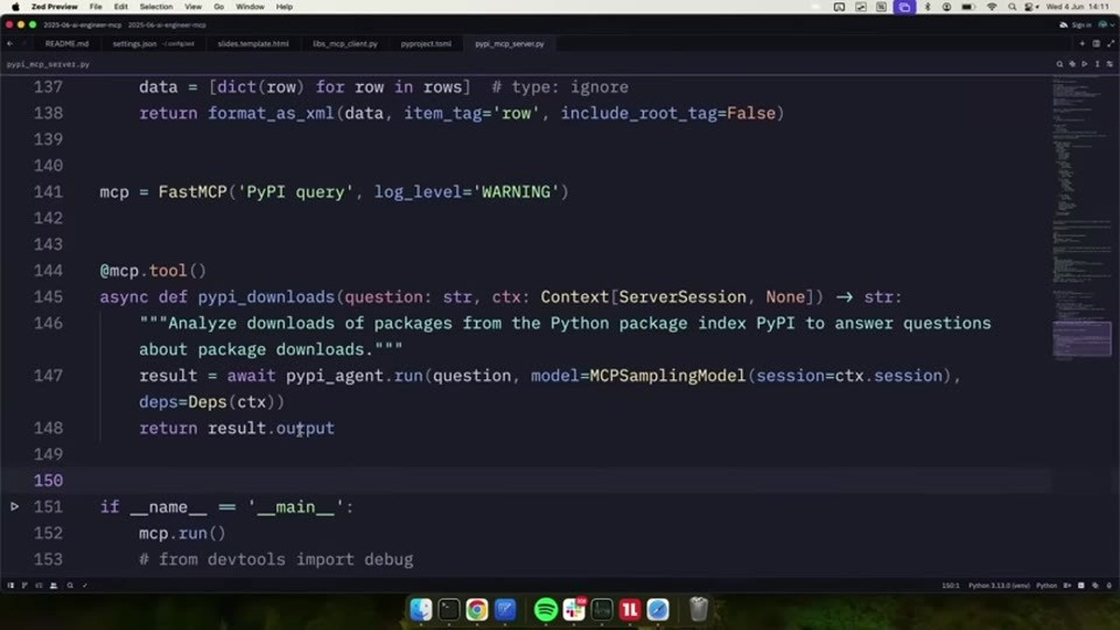Toggle the project panel in status bar
1120x630 pixels.
pyautogui.click(x=11, y=585)
